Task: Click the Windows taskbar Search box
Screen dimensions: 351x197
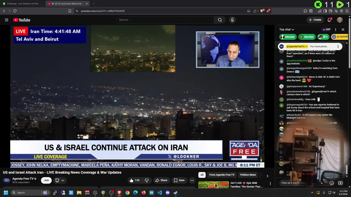Action: click(30, 193)
